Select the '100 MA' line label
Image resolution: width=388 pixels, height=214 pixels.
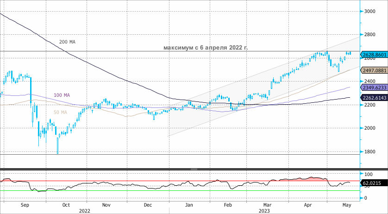click(62, 95)
